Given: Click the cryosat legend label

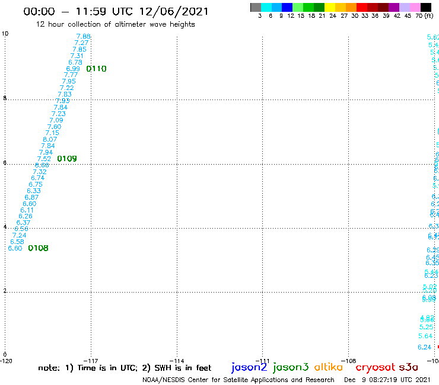Looking at the screenshot, I should pos(375,368).
